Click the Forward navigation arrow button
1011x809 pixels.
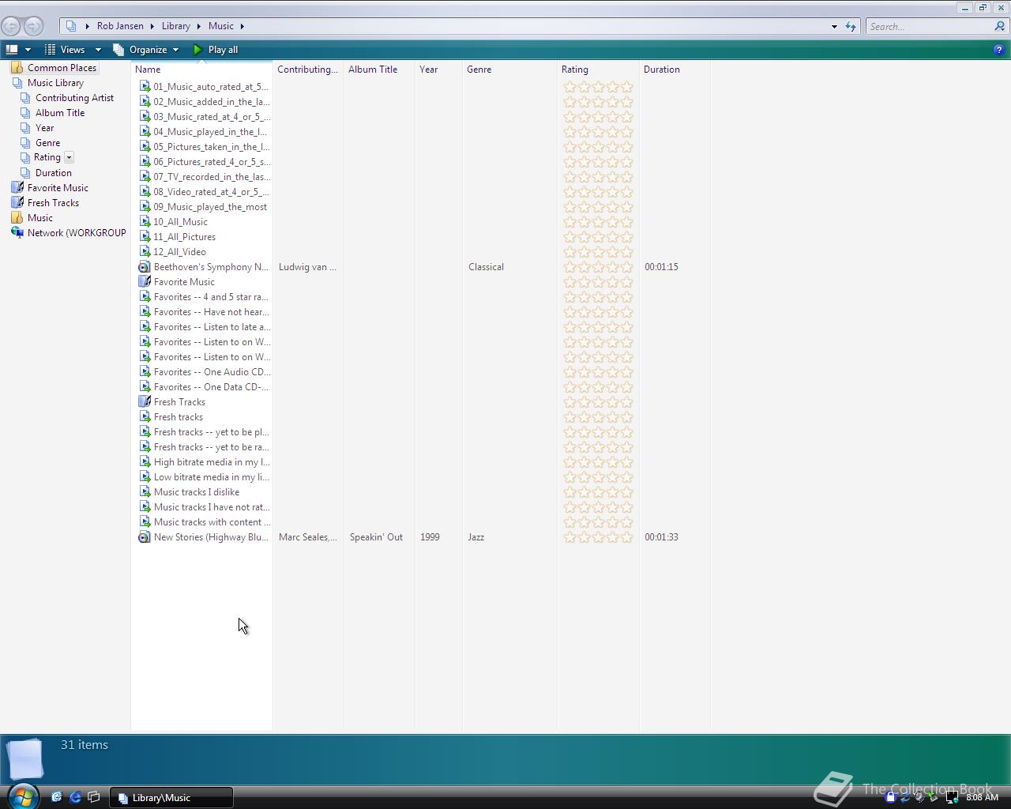pos(33,26)
